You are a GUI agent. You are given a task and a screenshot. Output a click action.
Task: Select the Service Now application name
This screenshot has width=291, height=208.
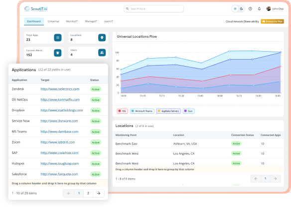[x=20, y=121]
